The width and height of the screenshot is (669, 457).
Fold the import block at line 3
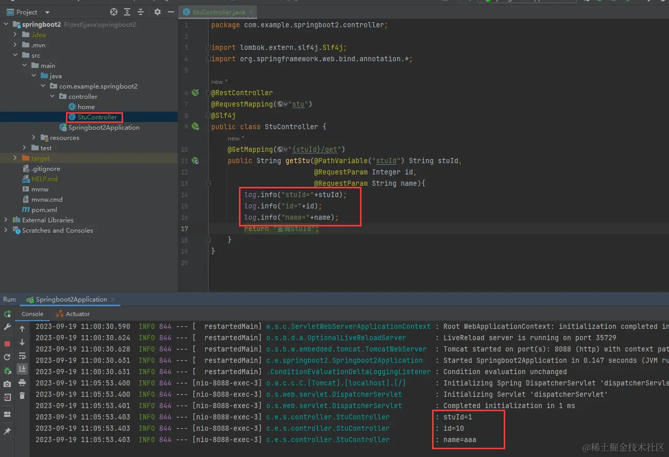(208, 47)
